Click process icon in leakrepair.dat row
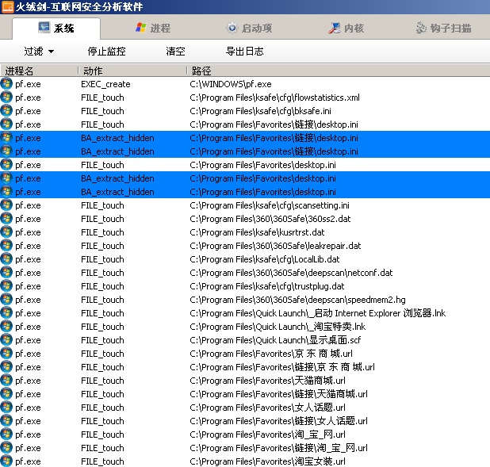490x467 pixels. tap(6, 245)
